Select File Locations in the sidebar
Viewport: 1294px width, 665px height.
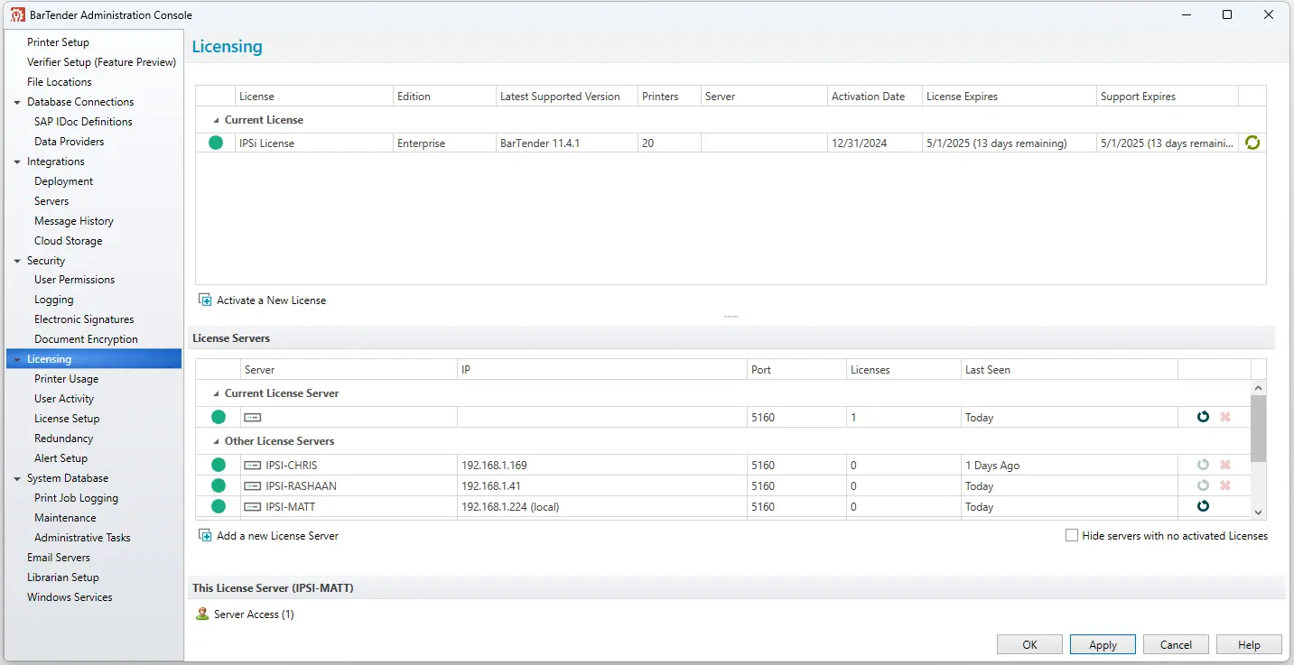[60, 82]
